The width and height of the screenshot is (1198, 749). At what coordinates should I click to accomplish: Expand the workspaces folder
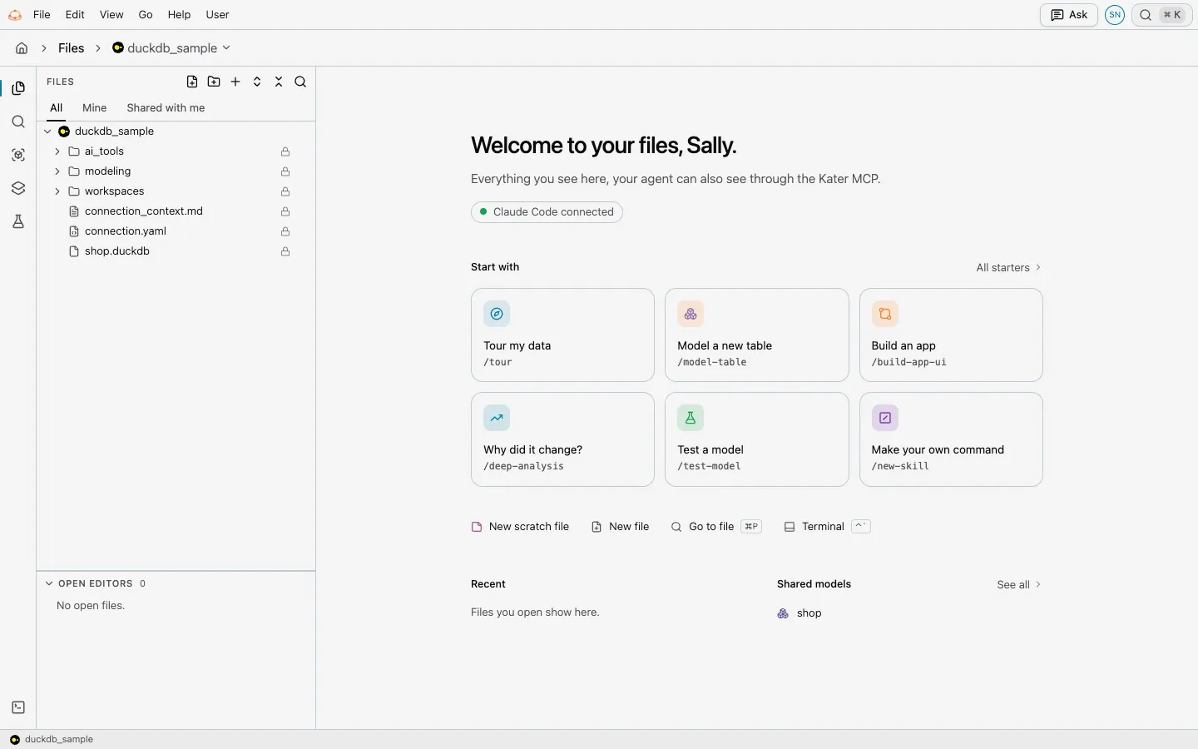[x=57, y=191]
